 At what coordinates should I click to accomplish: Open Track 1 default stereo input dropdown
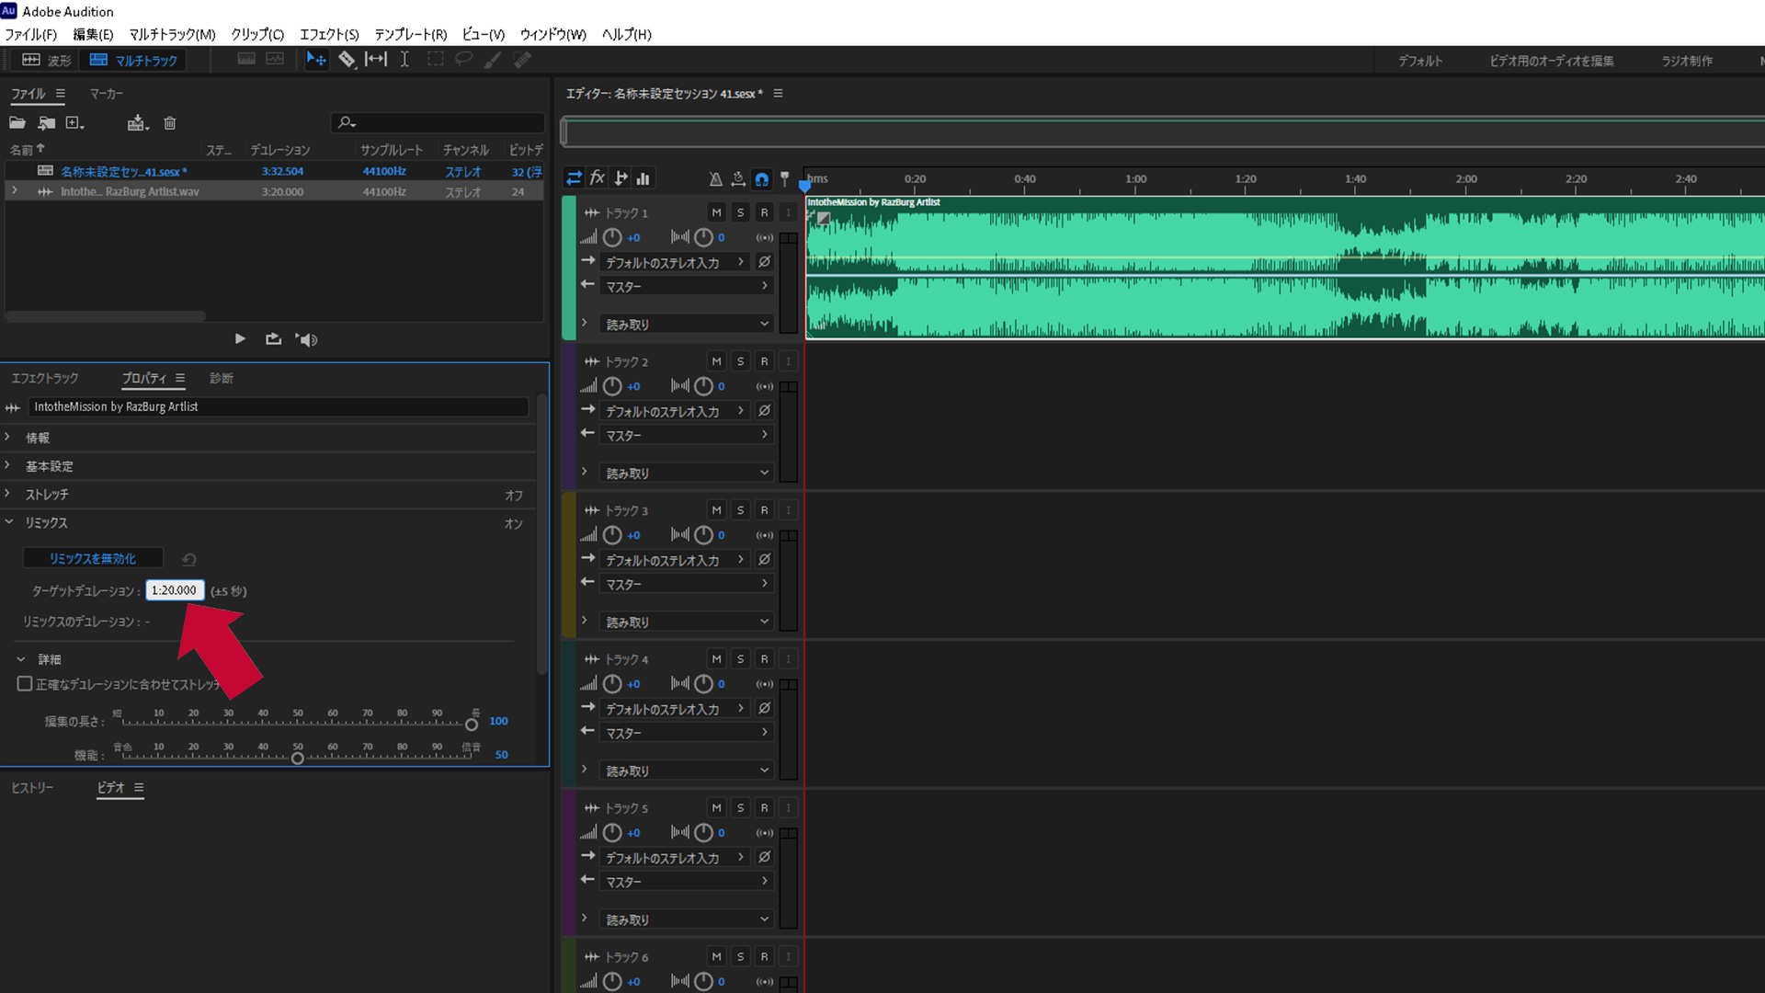pos(675,262)
